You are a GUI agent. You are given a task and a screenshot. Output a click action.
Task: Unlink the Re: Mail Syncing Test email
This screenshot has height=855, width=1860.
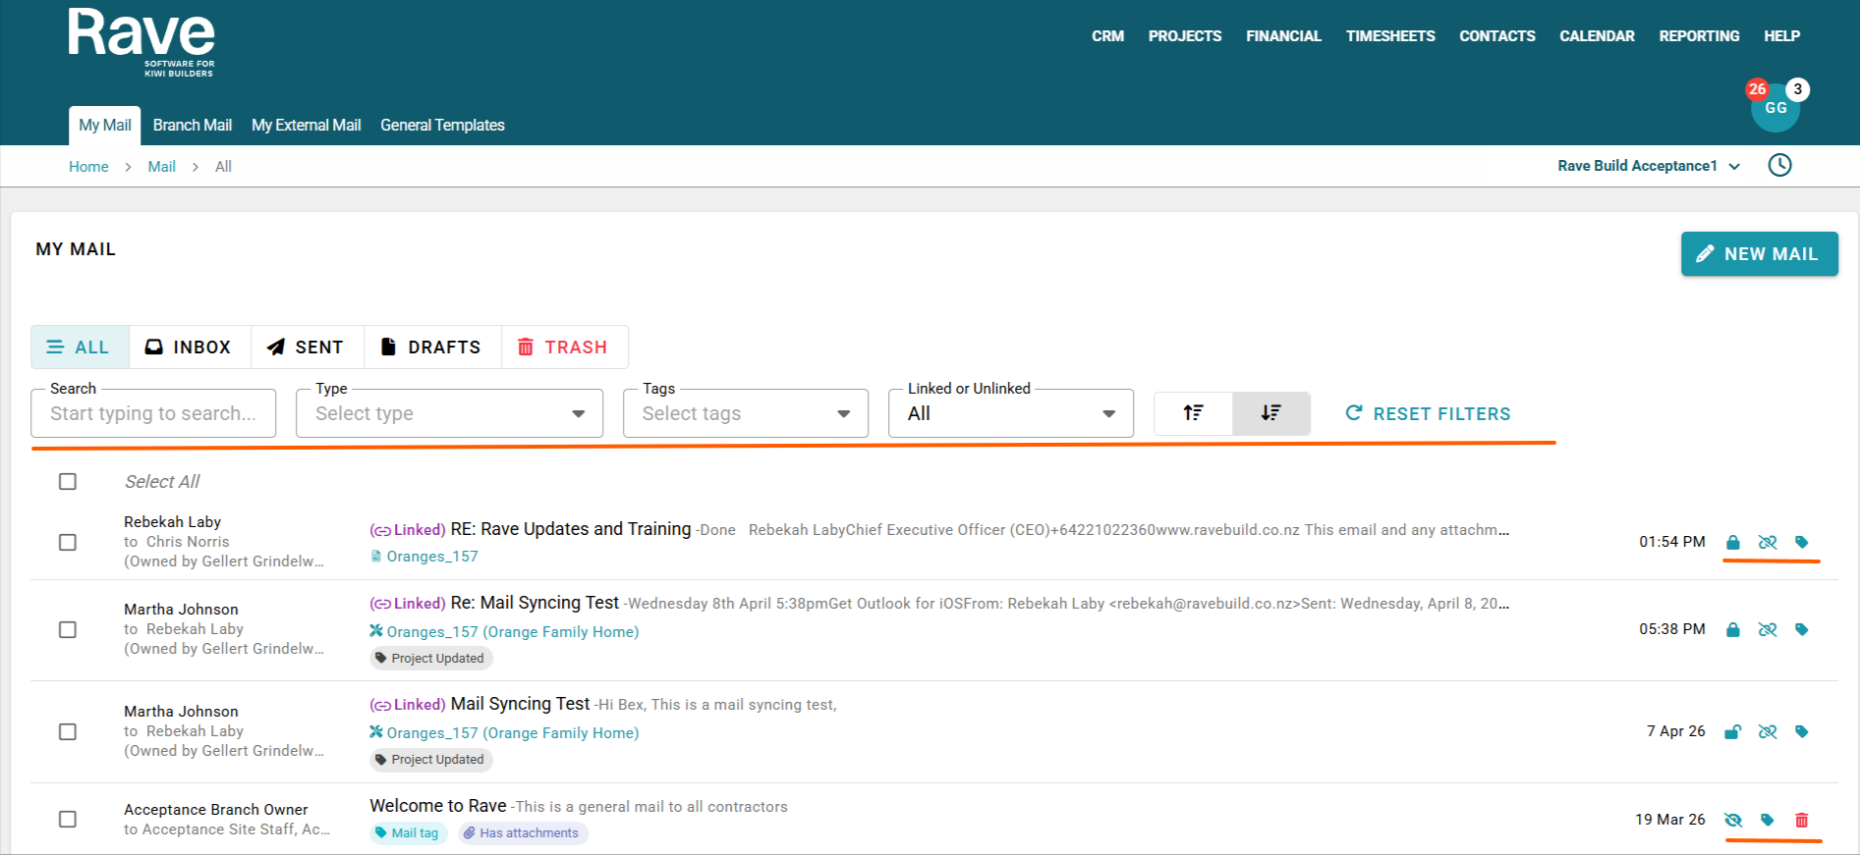(x=1768, y=629)
